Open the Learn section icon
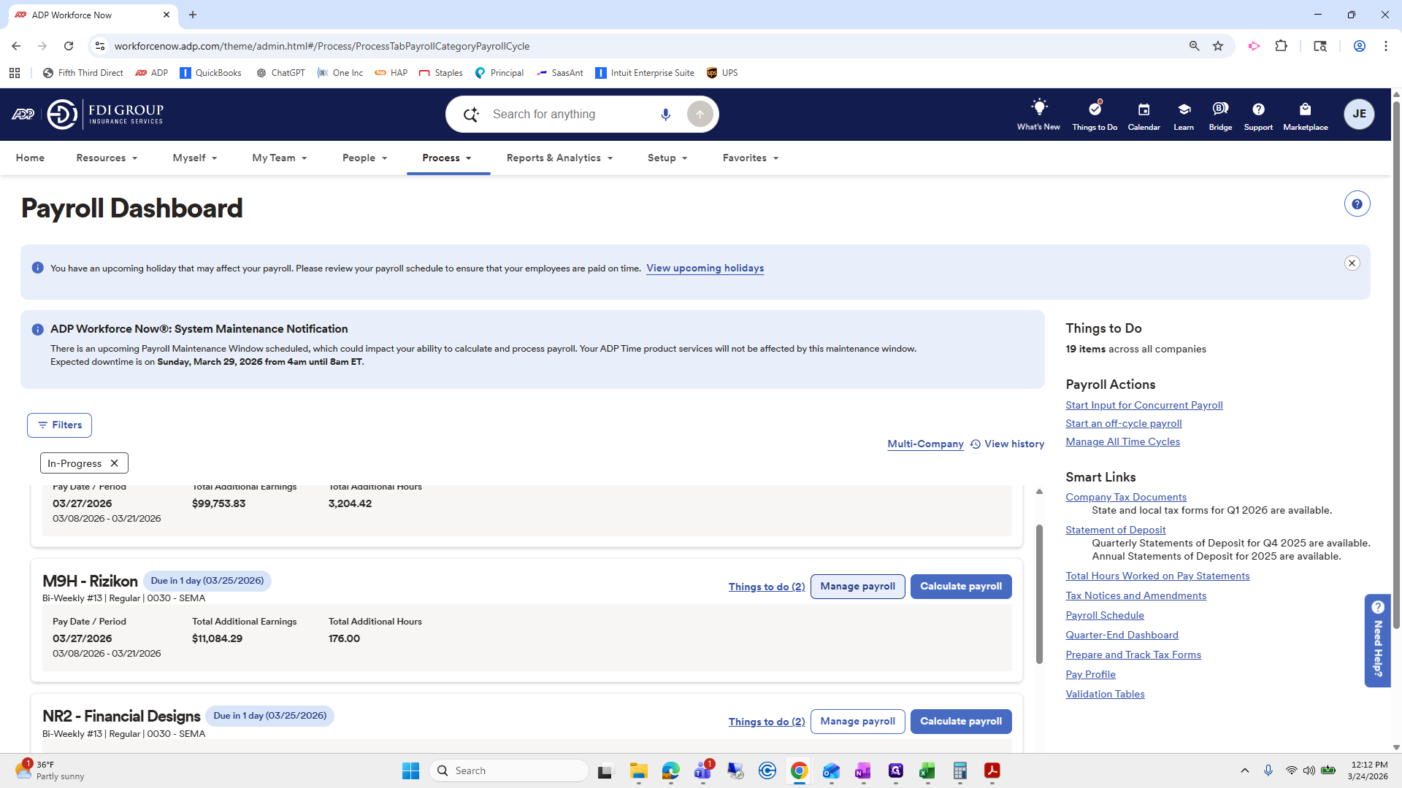This screenshot has height=788, width=1402. coord(1183,114)
